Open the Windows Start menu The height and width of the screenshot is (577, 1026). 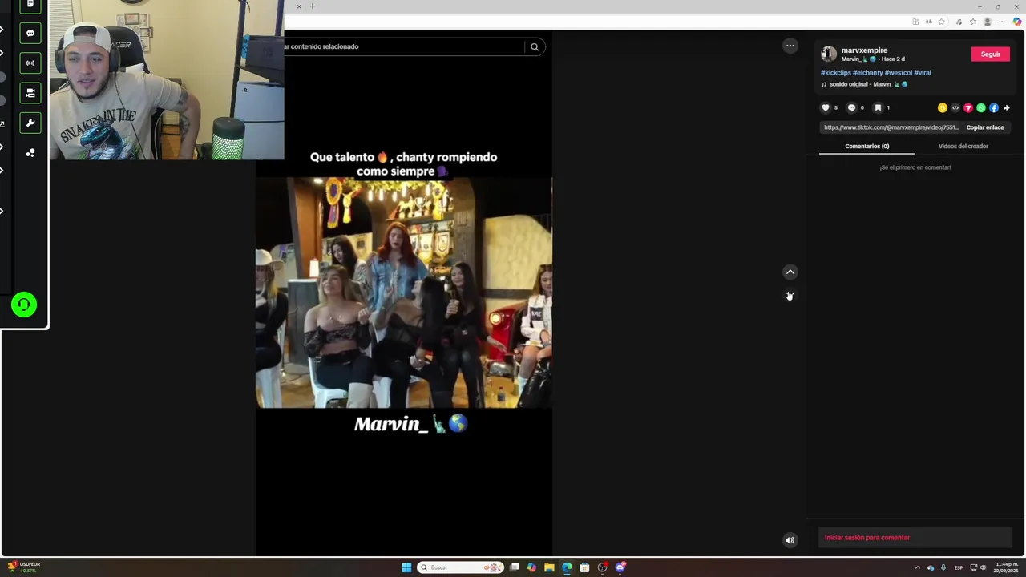[x=406, y=567]
